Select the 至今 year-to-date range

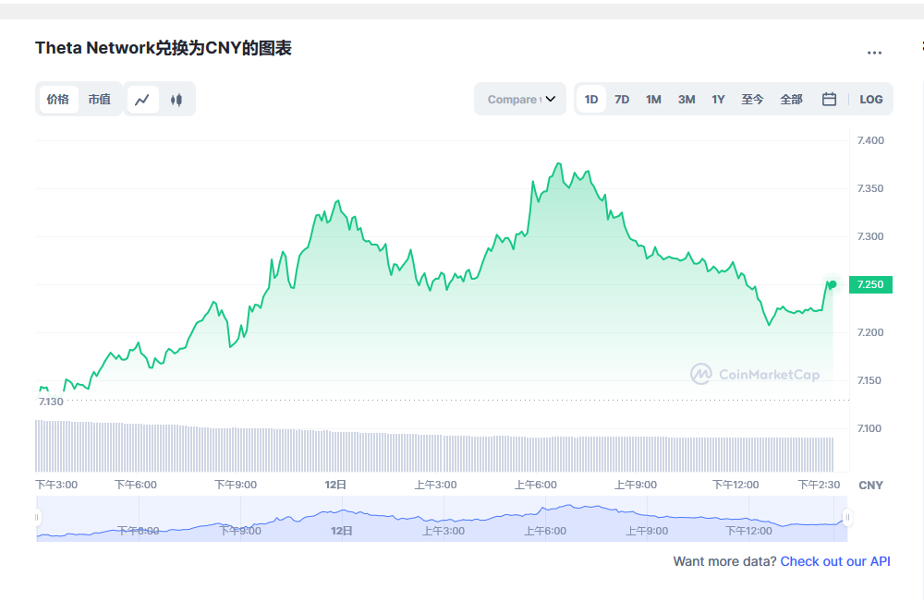point(752,100)
